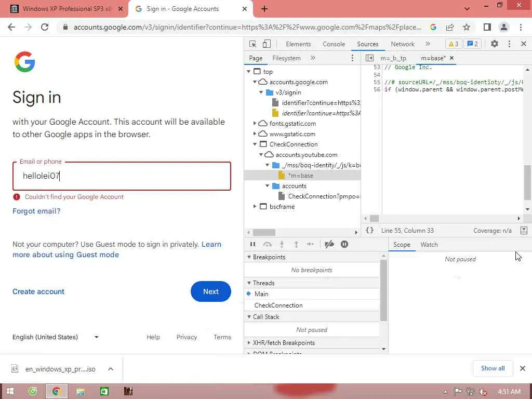Screen dimensions: 532x399
Task: Pause script execution in debugger
Action: click(253, 244)
